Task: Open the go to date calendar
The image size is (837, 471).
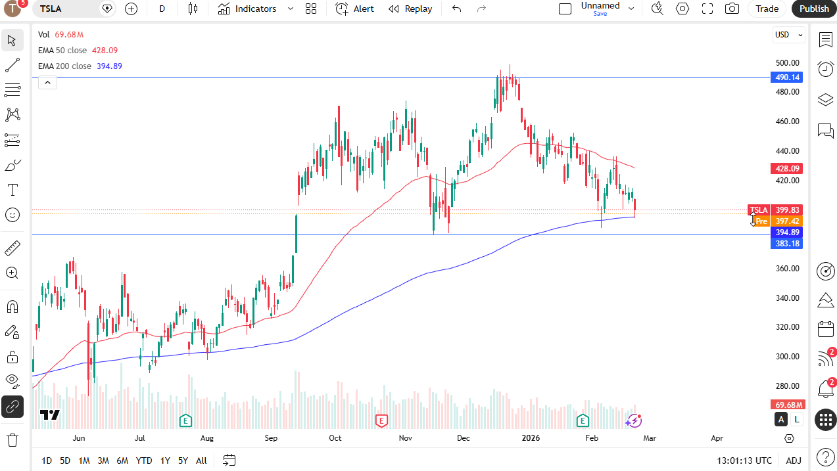Action: [x=229, y=460]
